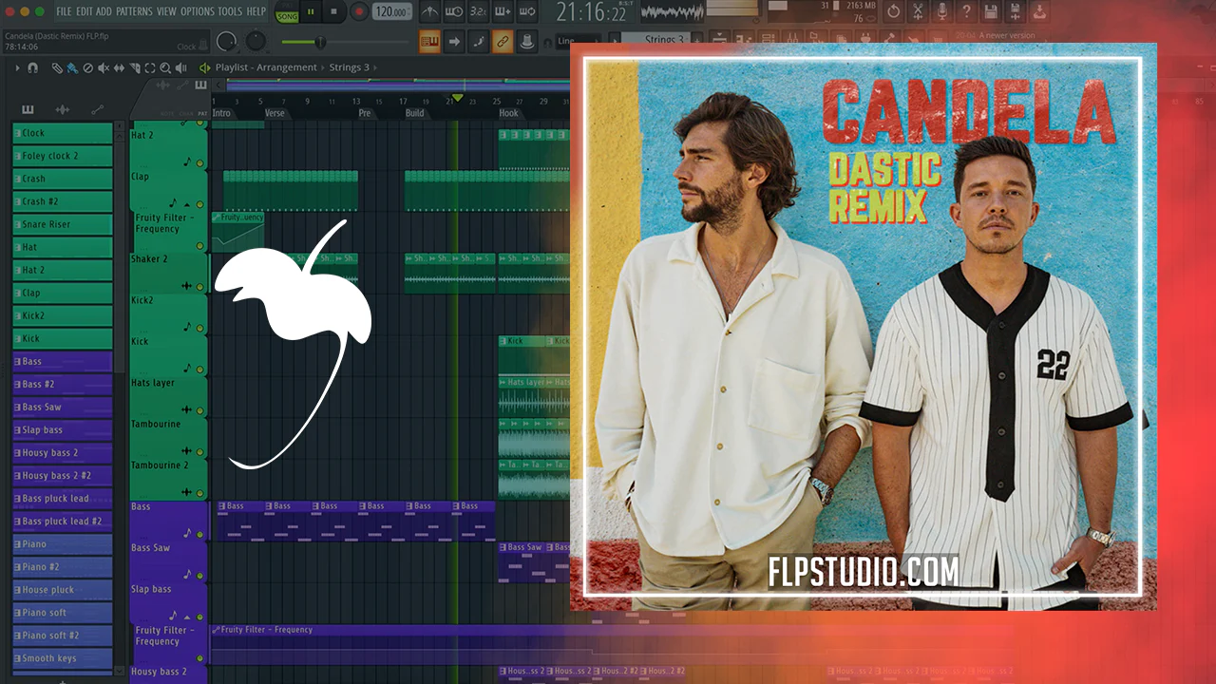This screenshot has height=684, width=1216.
Task: Click the question mark help icon
Action: 967,12
